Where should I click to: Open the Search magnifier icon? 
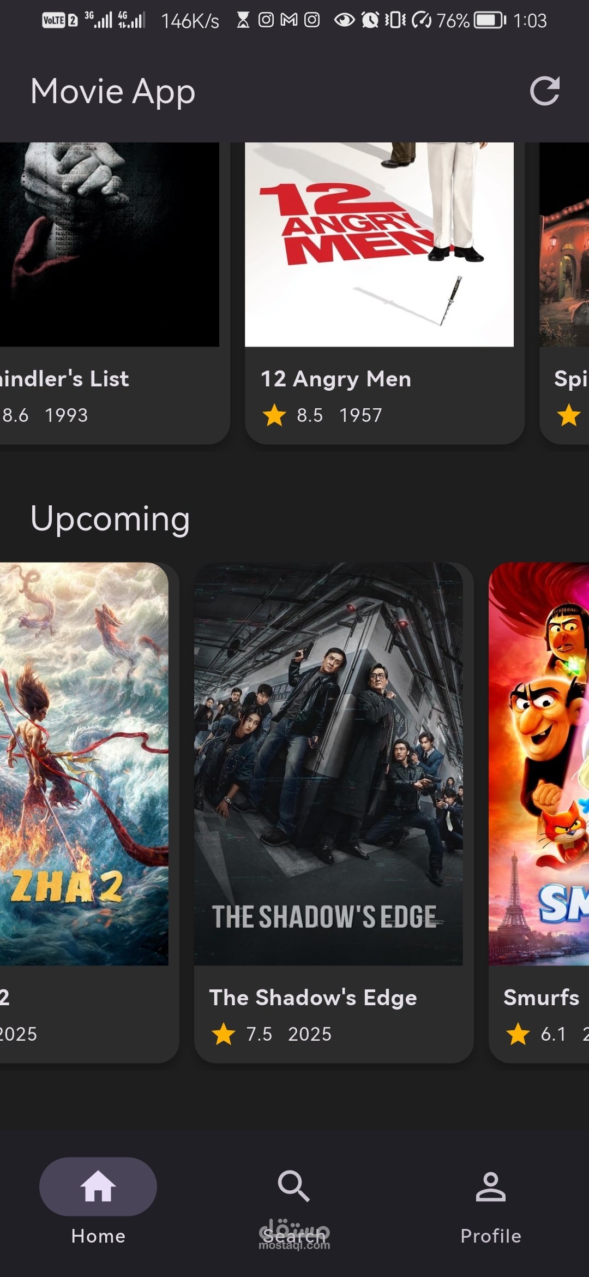point(294,1186)
